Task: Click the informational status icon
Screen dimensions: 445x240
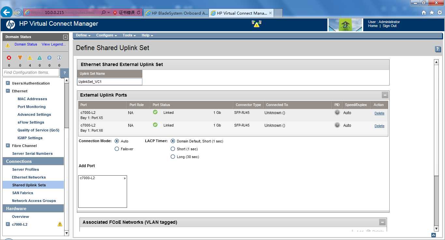Action: [x=59, y=58]
